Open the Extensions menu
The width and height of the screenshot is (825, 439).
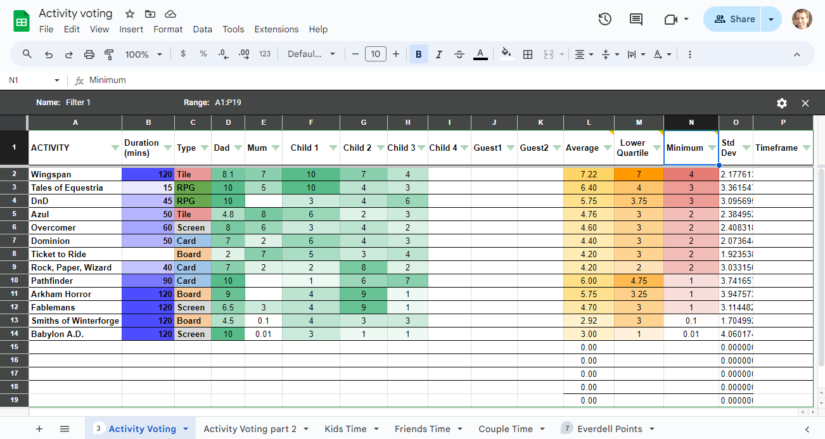276,29
